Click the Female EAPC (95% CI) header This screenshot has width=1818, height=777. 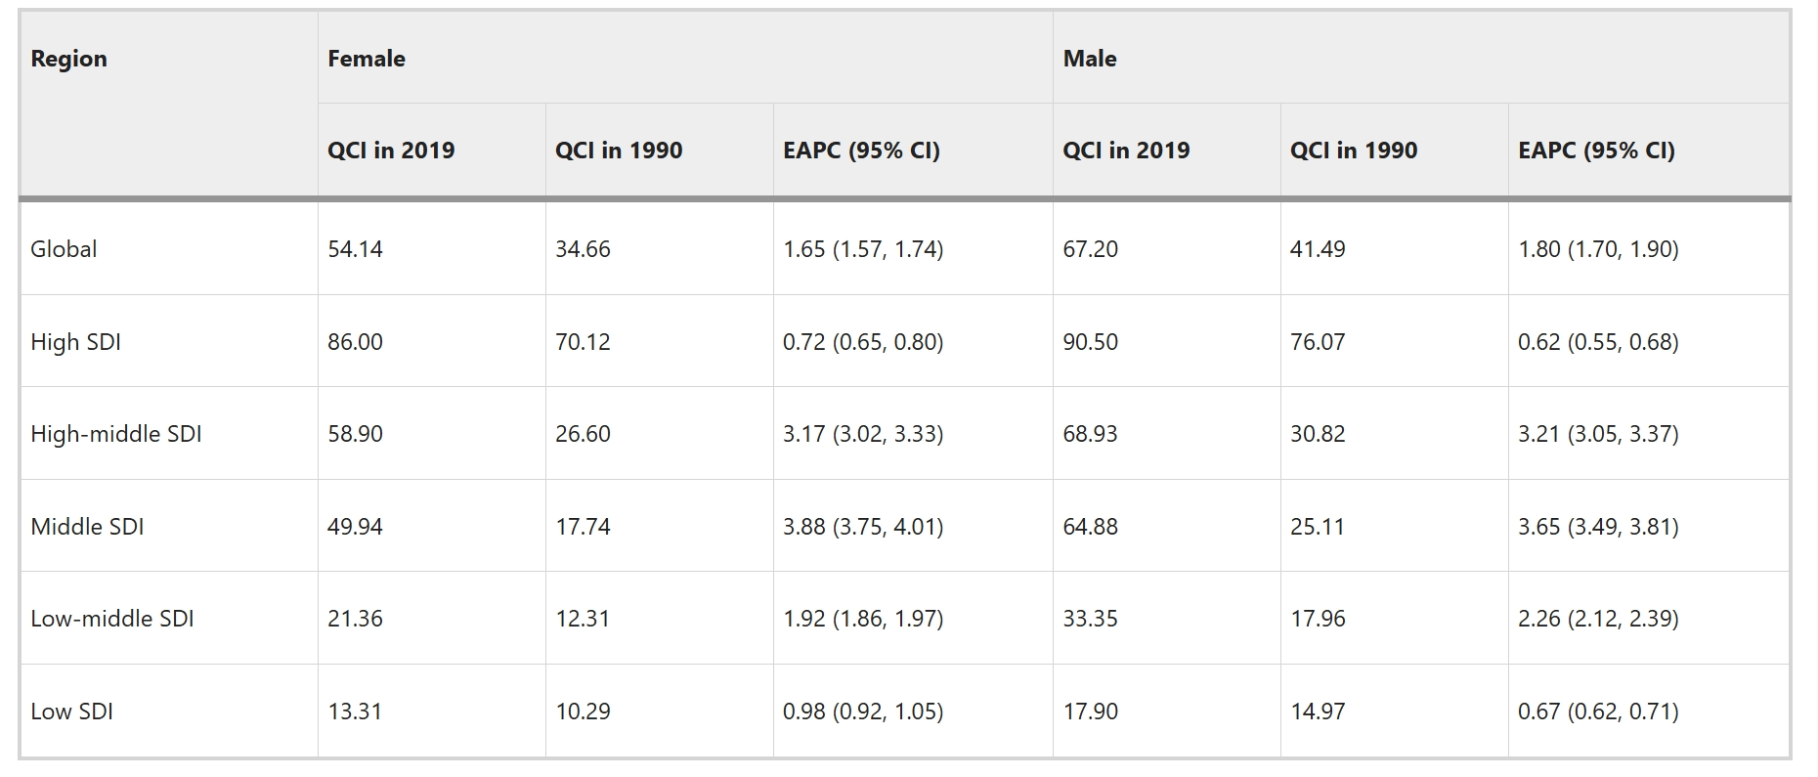click(861, 151)
